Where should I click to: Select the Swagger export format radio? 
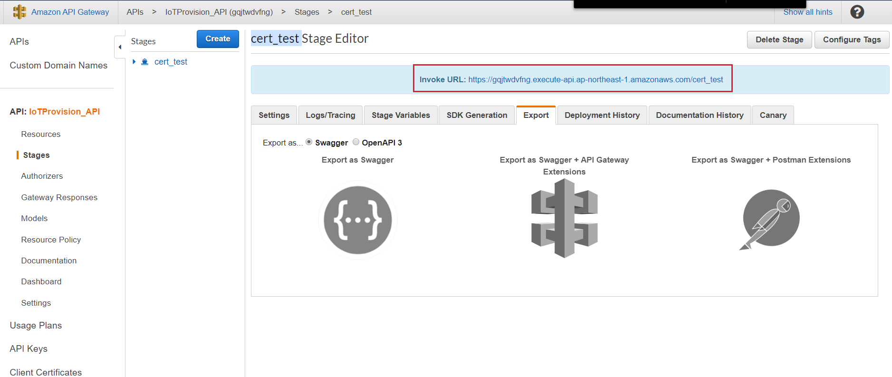tap(309, 142)
